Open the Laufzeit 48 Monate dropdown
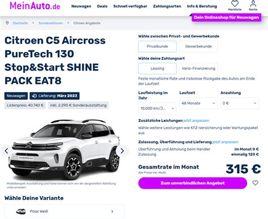Viewport: 268px width, 219px height. pyautogui.click(x=198, y=103)
